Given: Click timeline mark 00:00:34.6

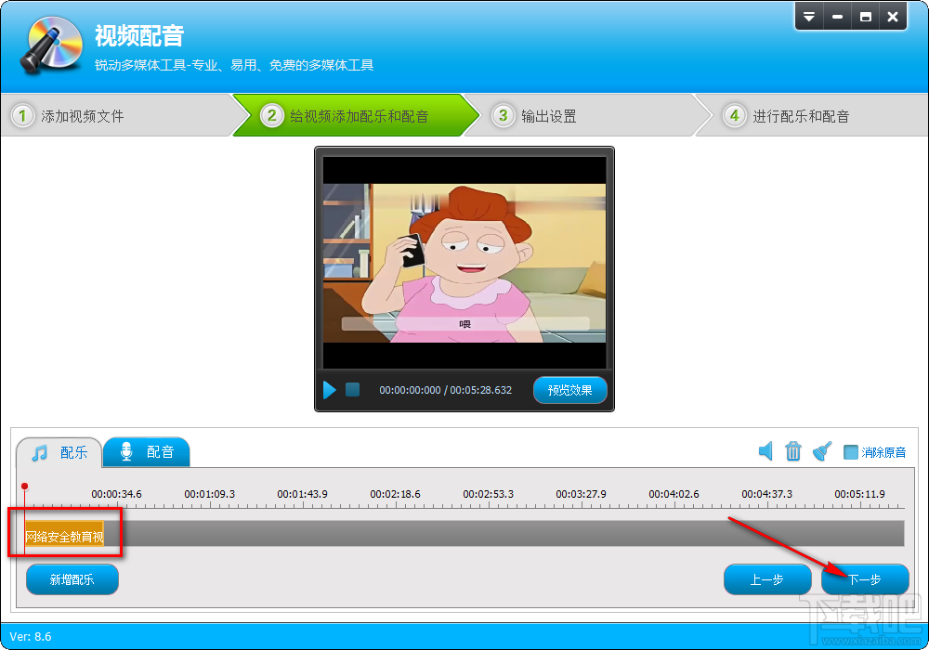Looking at the screenshot, I should click(x=116, y=494).
